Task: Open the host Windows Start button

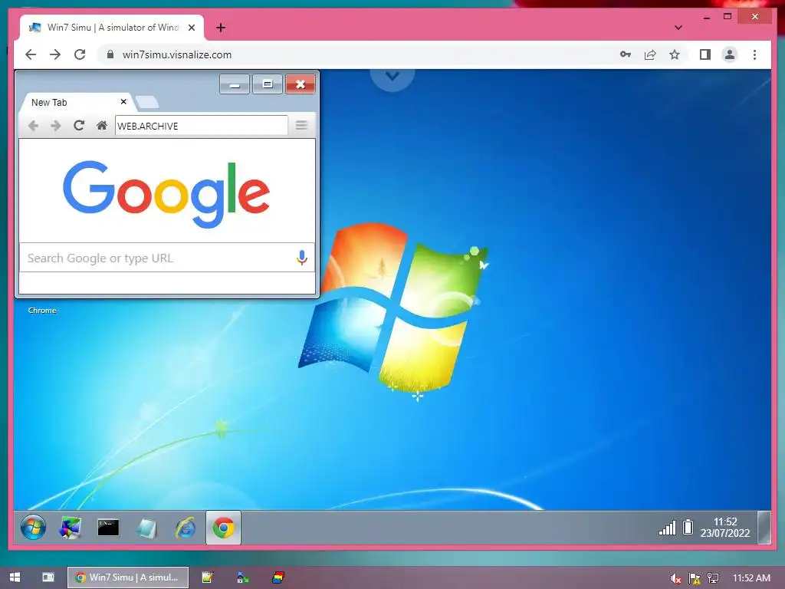Action: 15,577
